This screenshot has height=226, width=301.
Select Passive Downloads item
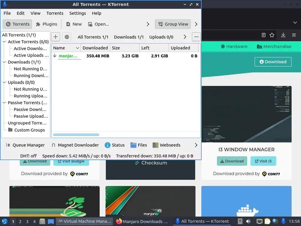(x=30, y=109)
